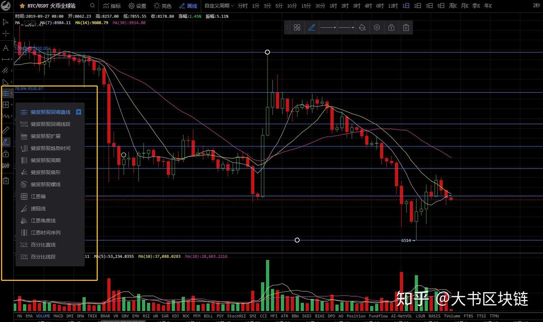Click the fill color bucket icon

click(x=362, y=28)
